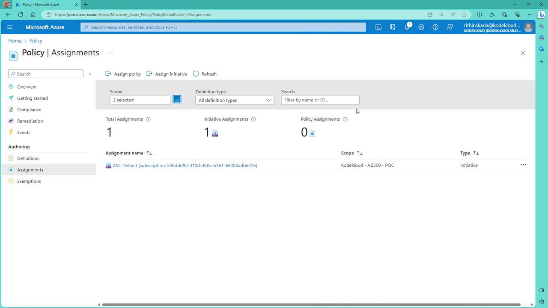548x308 pixels.
Task: Expand the Definition type dropdown
Action: point(234,100)
